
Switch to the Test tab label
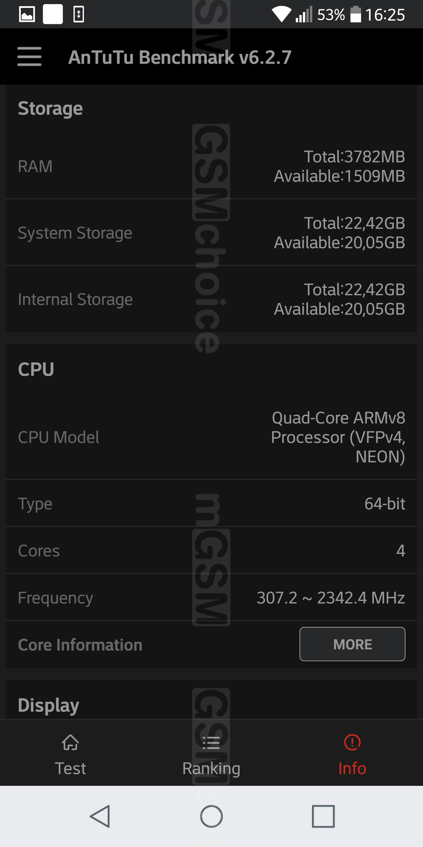click(x=70, y=768)
